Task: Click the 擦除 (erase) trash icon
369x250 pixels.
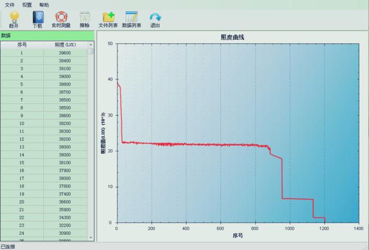Action: (84, 17)
